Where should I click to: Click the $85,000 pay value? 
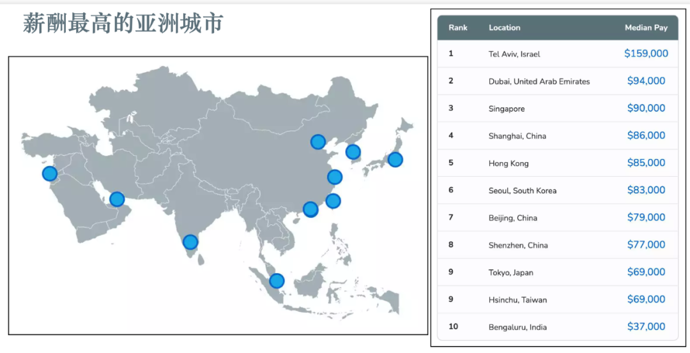[646, 162]
